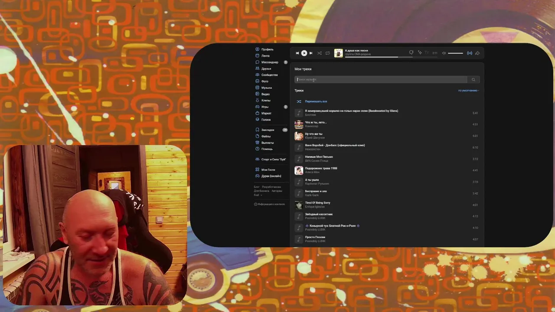Open artist Алиса Мон

[x=312, y=172]
